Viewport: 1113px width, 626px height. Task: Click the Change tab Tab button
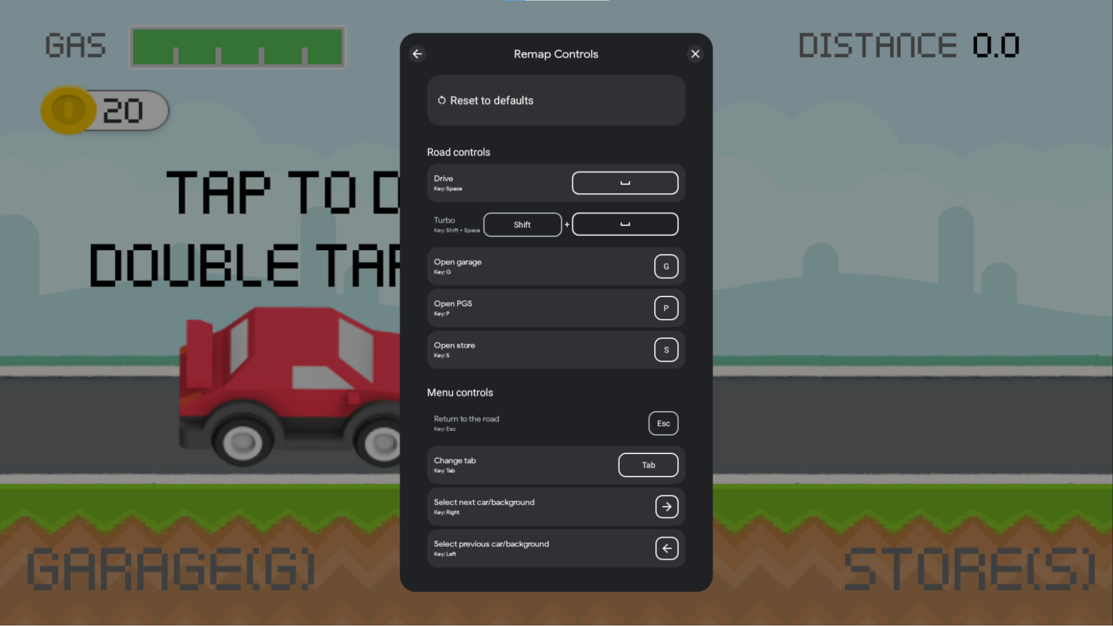coord(648,464)
